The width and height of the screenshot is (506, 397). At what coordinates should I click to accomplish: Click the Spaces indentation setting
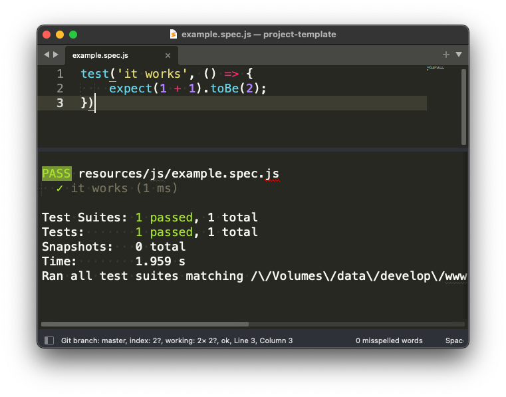454,340
